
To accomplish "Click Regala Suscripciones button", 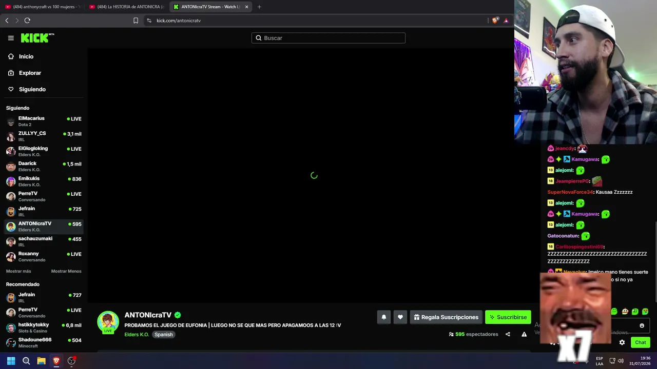I will 446,317.
